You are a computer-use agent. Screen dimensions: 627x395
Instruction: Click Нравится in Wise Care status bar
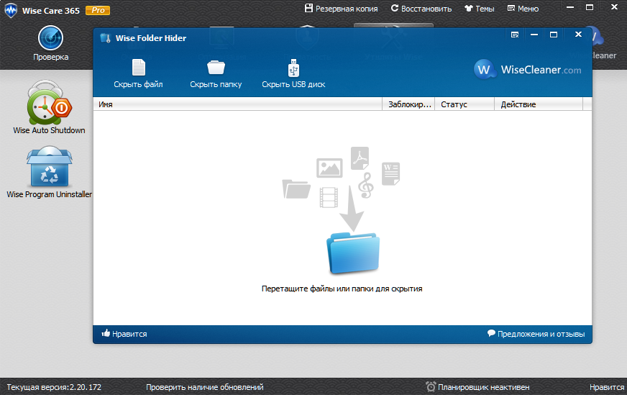coord(607,387)
